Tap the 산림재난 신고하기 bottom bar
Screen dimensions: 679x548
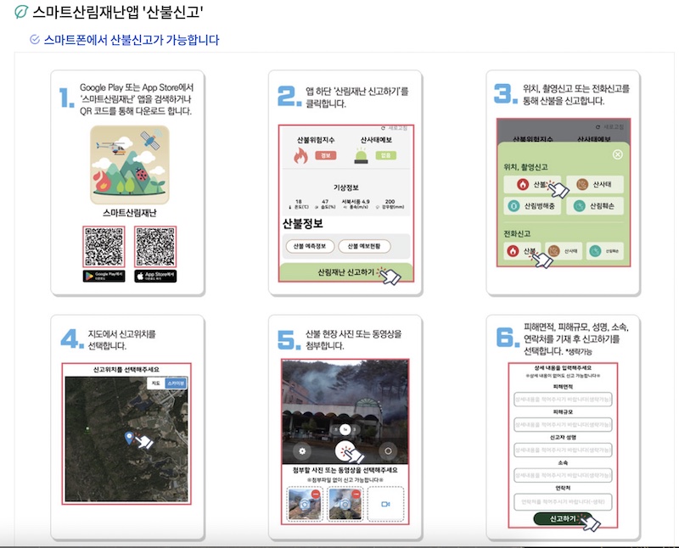click(346, 272)
